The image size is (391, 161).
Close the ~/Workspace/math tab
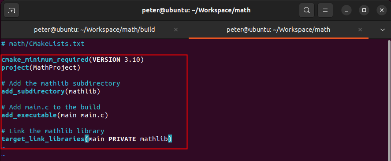(360, 30)
